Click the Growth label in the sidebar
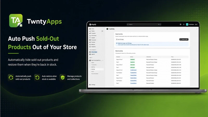 click(x=93, y=38)
